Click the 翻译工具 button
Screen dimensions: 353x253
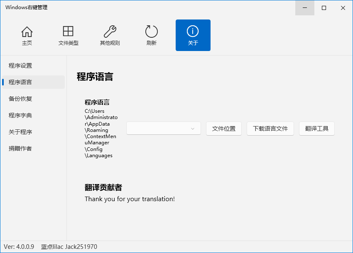317,129
